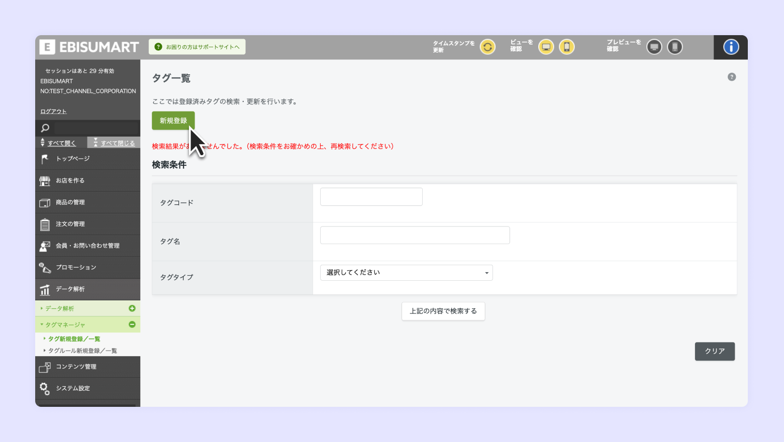This screenshot has height=442, width=784.
Task: Open the desktop preview icon (プレビューを確認)
Action: (x=654, y=47)
